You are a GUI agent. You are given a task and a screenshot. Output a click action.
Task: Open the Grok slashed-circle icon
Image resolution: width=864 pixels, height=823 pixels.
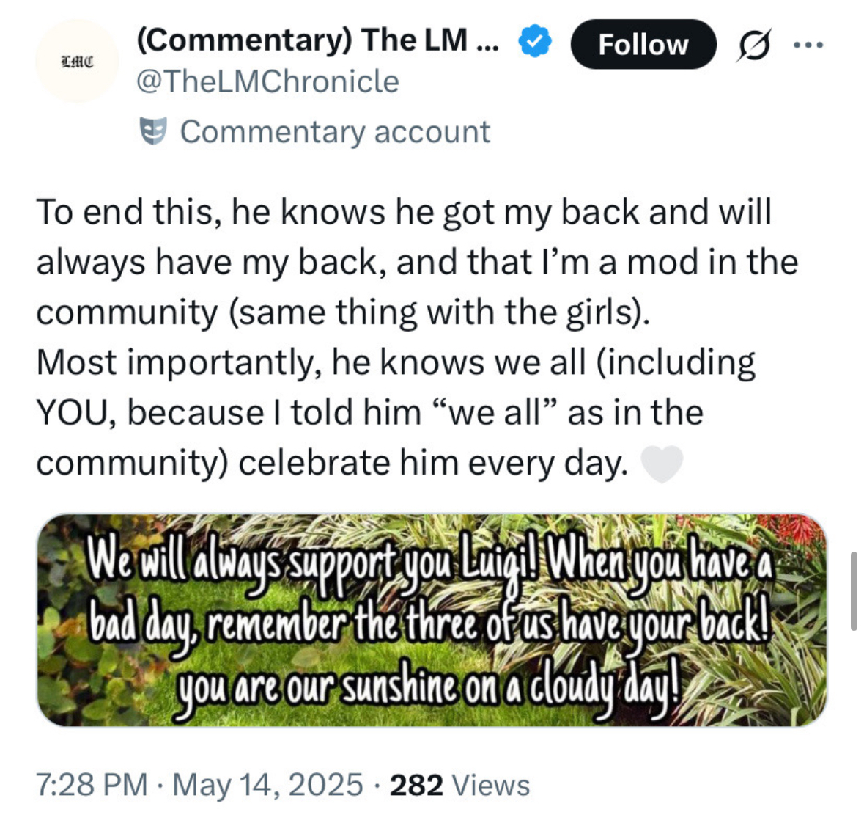(x=753, y=45)
